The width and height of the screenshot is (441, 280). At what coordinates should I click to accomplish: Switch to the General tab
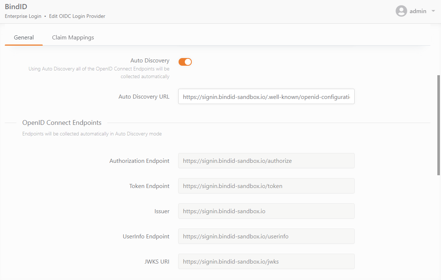[24, 37]
